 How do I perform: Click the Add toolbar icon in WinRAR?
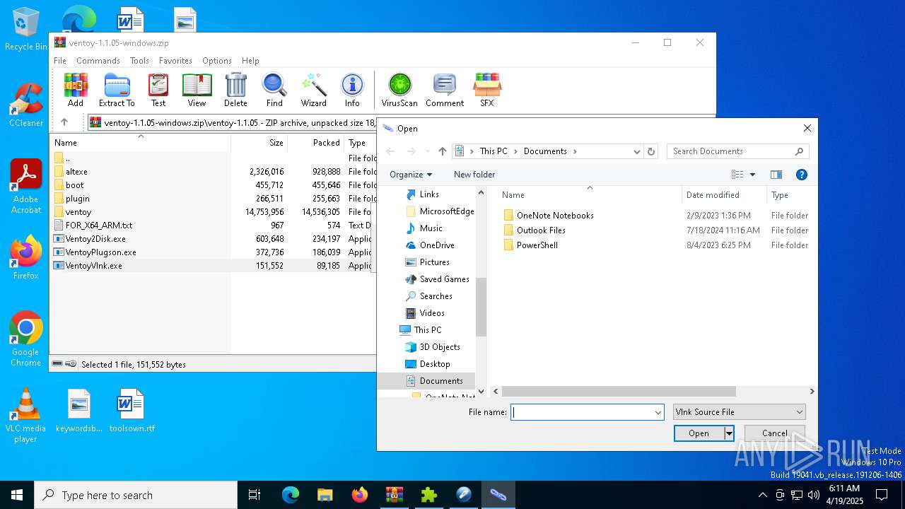[76, 90]
